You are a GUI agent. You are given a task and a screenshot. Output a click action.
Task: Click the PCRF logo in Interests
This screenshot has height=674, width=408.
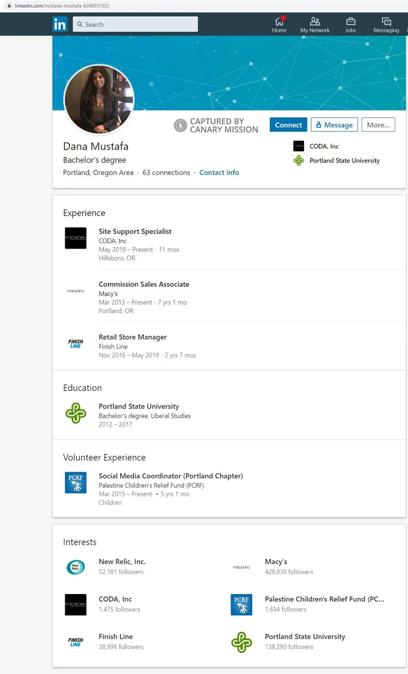pos(242,604)
